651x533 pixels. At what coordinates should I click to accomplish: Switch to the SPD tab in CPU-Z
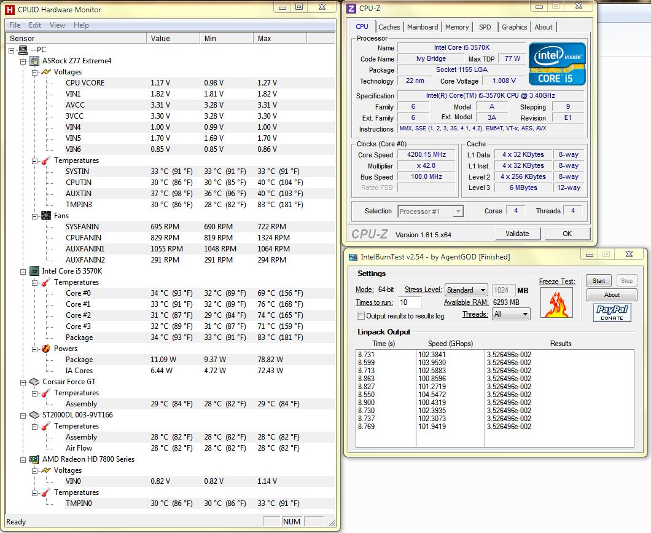pyautogui.click(x=485, y=27)
